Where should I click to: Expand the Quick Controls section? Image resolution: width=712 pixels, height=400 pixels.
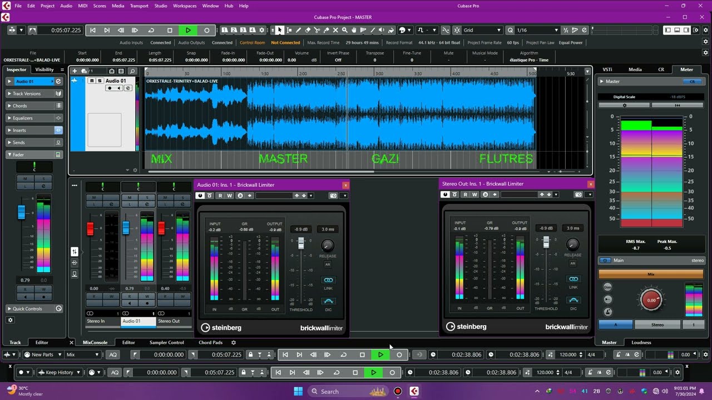pyautogui.click(x=34, y=309)
